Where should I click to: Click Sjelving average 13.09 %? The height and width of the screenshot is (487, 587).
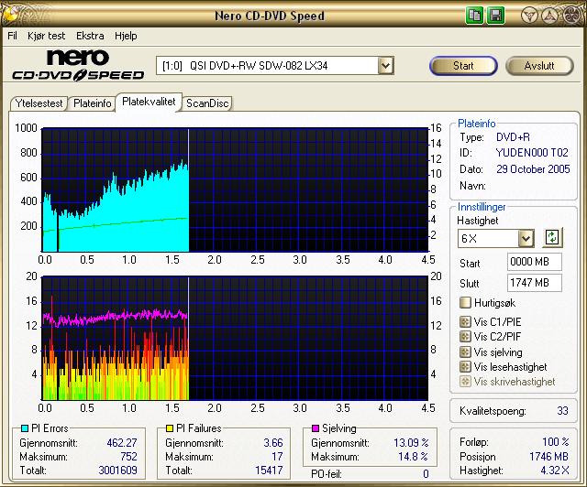[411, 443]
